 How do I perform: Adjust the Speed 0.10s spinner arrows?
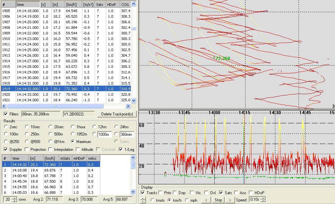coord(263,200)
